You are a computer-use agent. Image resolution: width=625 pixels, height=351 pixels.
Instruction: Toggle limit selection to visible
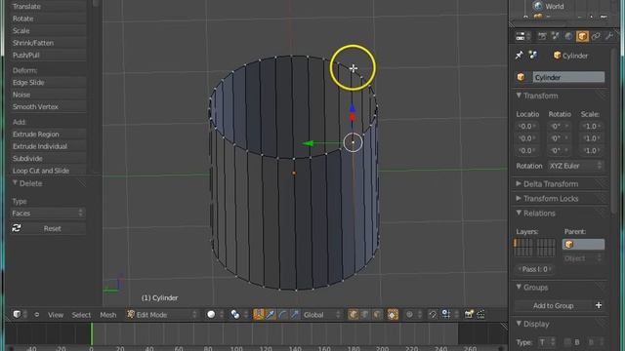pyautogui.click(x=393, y=314)
